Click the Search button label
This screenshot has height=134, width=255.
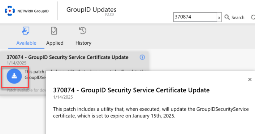click(x=238, y=17)
